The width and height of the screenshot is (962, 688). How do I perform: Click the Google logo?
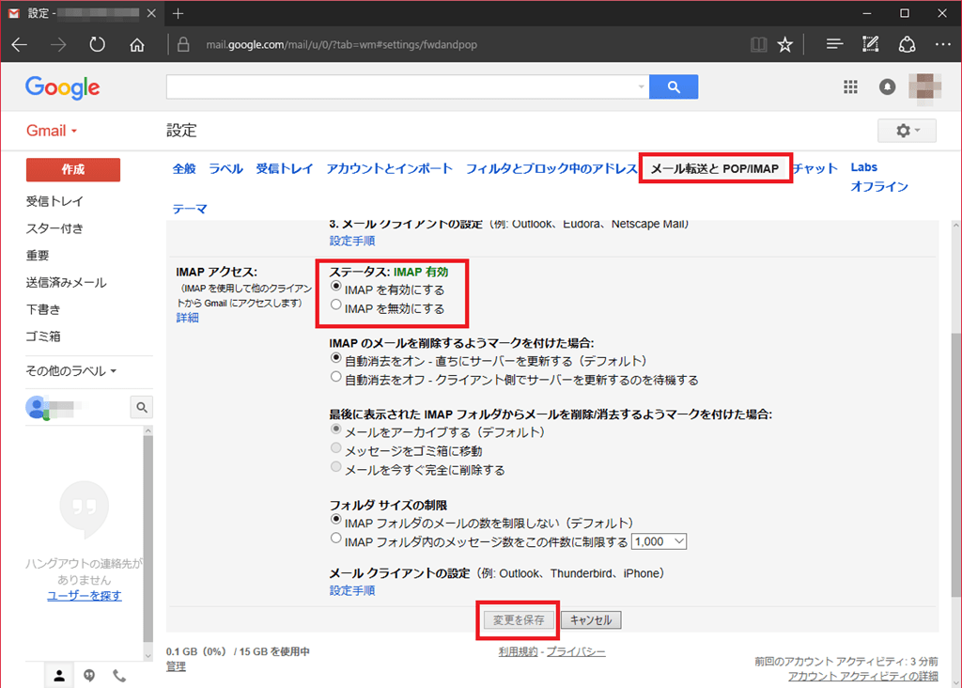coord(63,87)
